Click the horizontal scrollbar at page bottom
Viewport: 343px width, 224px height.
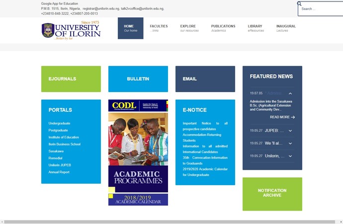pos(170,222)
